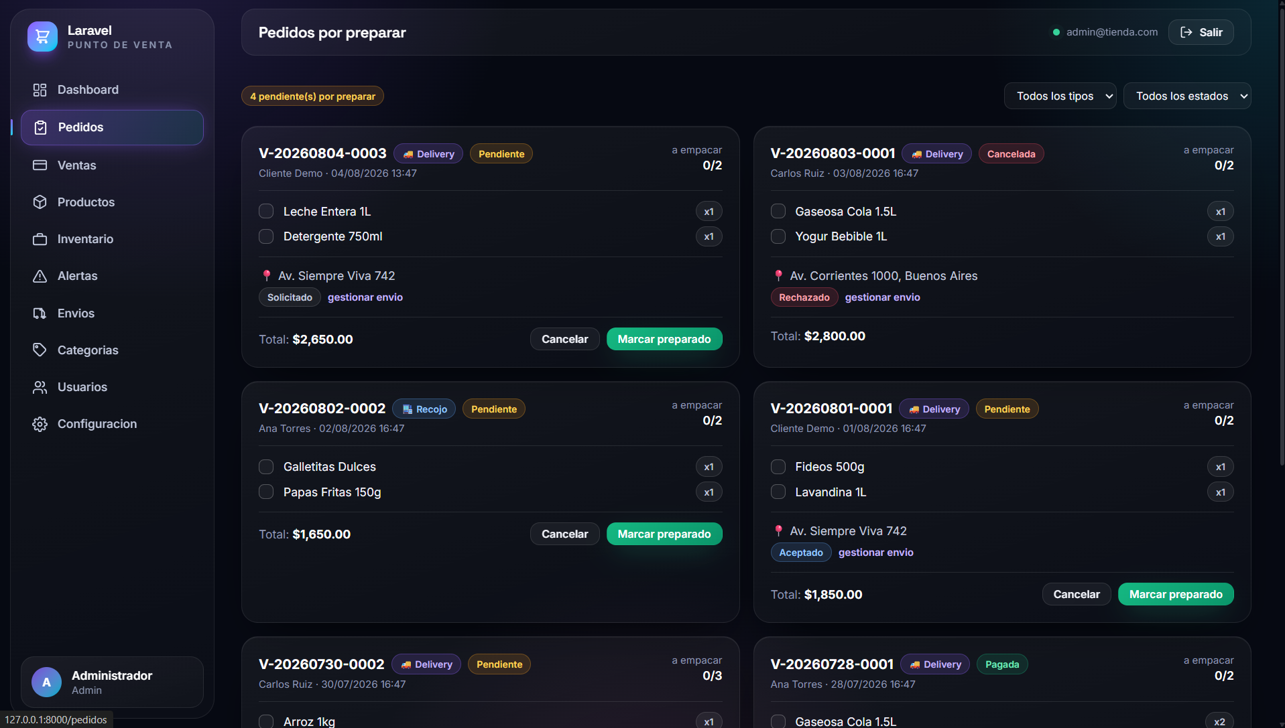The width and height of the screenshot is (1285, 728).
Task: Click the Configuracion gear icon
Action: click(40, 424)
